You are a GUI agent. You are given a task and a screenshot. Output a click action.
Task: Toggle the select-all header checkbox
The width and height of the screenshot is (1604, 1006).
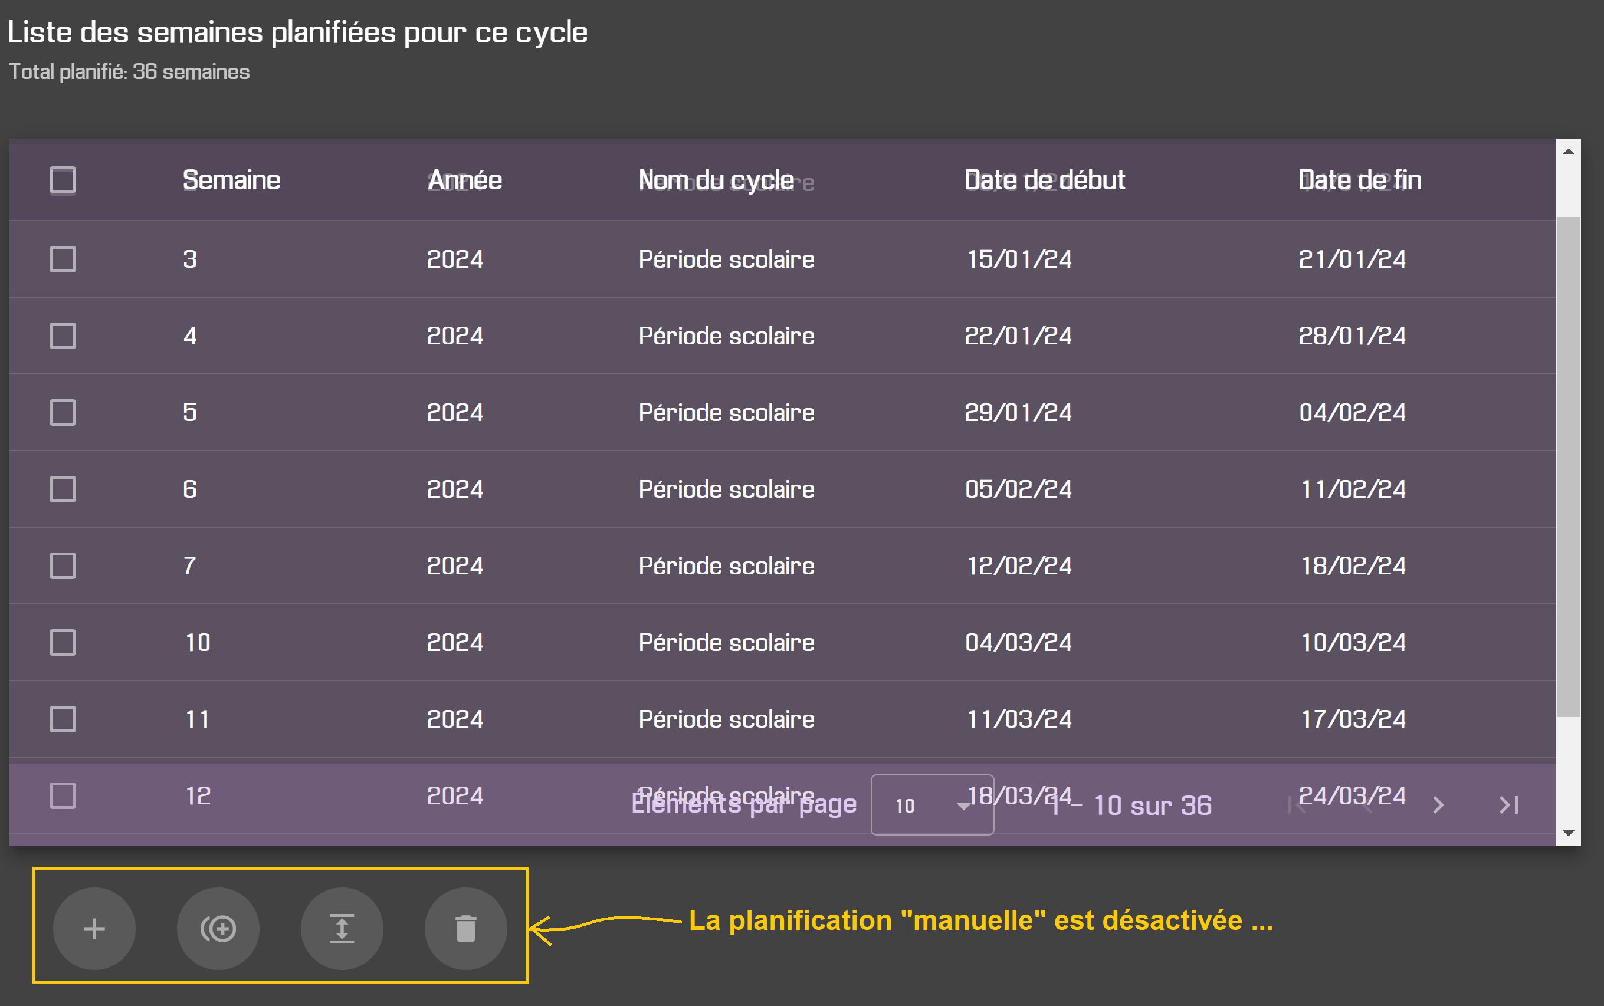(63, 180)
